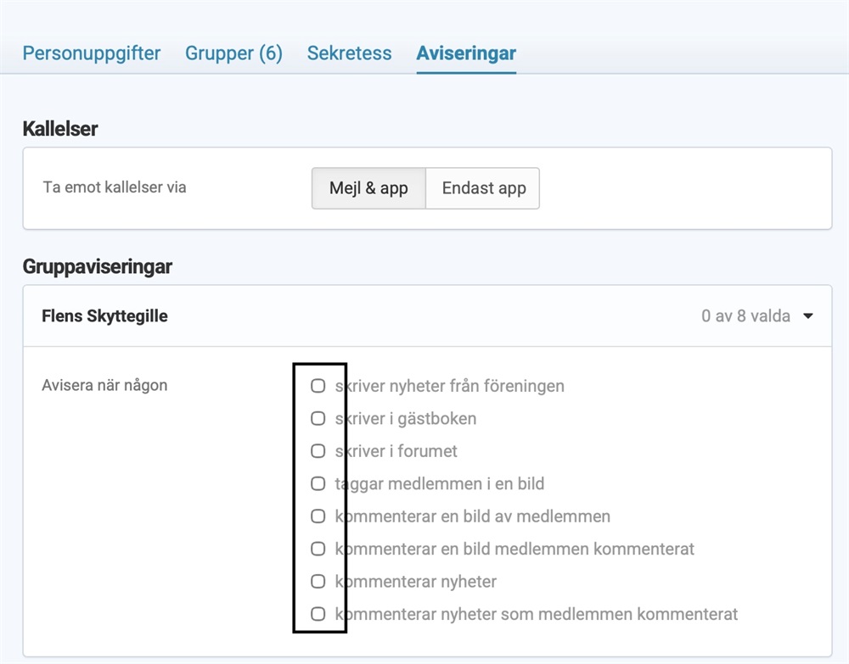
Task: Collapse Flens Skyttegille with the arrow icon
Action: click(x=808, y=315)
